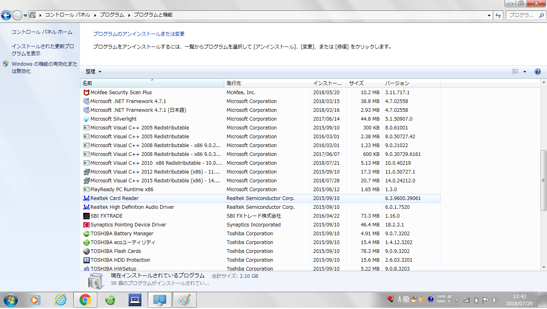Click the Synaptics Incorporated publisher cell
Viewport: 547px width, 309px height.
point(253,225)
